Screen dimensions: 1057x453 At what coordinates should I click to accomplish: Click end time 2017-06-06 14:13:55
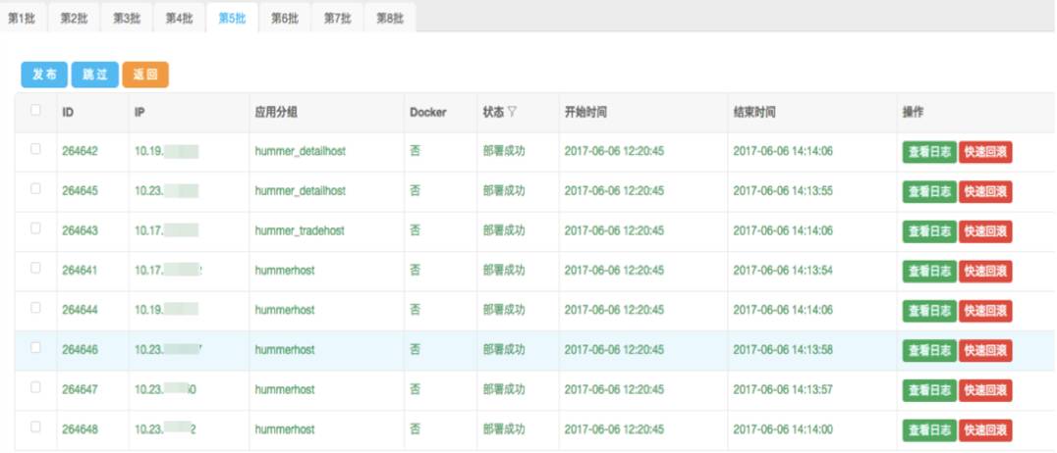(x=783, y=191)
